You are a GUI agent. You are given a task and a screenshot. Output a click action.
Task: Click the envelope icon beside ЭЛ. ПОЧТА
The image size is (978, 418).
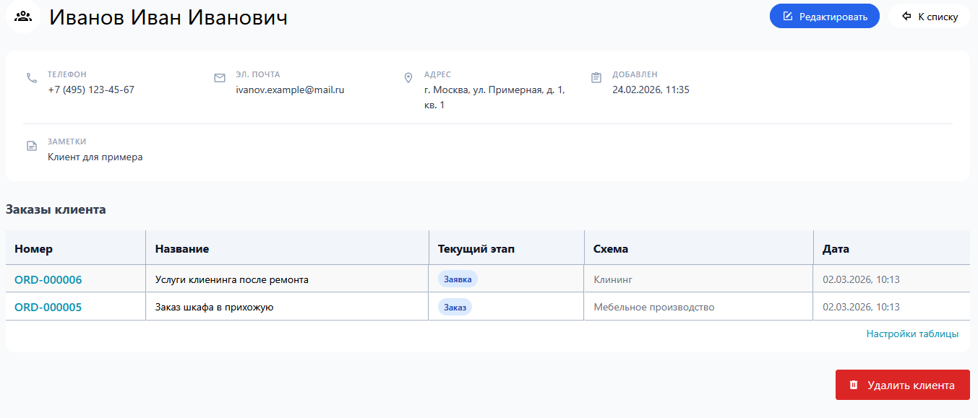(220, 77)
